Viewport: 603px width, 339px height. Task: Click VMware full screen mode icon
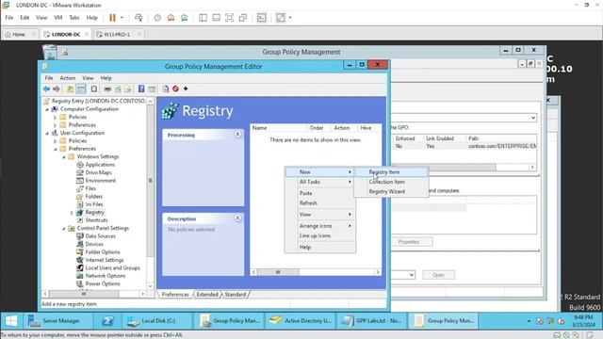229,18
